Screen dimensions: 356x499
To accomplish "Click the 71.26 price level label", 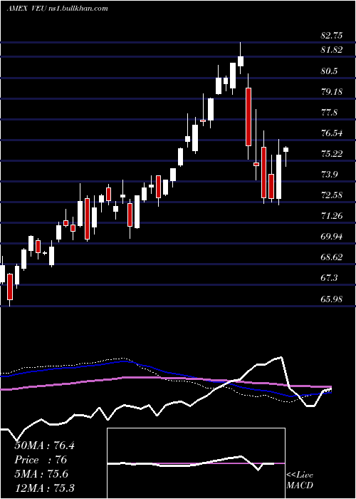I will pyautogui.click(x=332, y=216).
